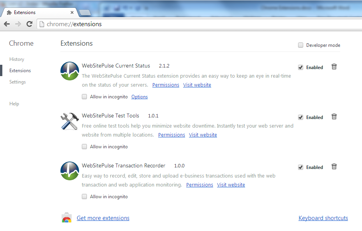Open Options for Current Status extension

click(x=140, y=97)
